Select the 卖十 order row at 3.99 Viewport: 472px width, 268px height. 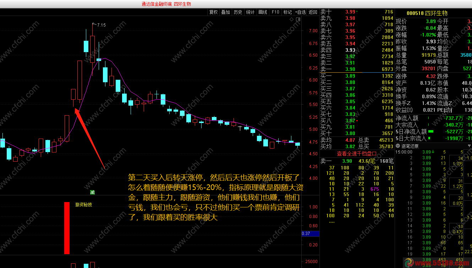pos(357,12)
